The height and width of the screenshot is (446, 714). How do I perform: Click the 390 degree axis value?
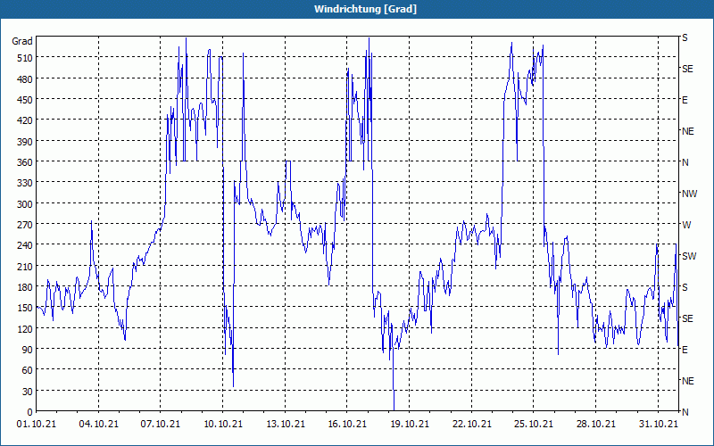point(25,141)
